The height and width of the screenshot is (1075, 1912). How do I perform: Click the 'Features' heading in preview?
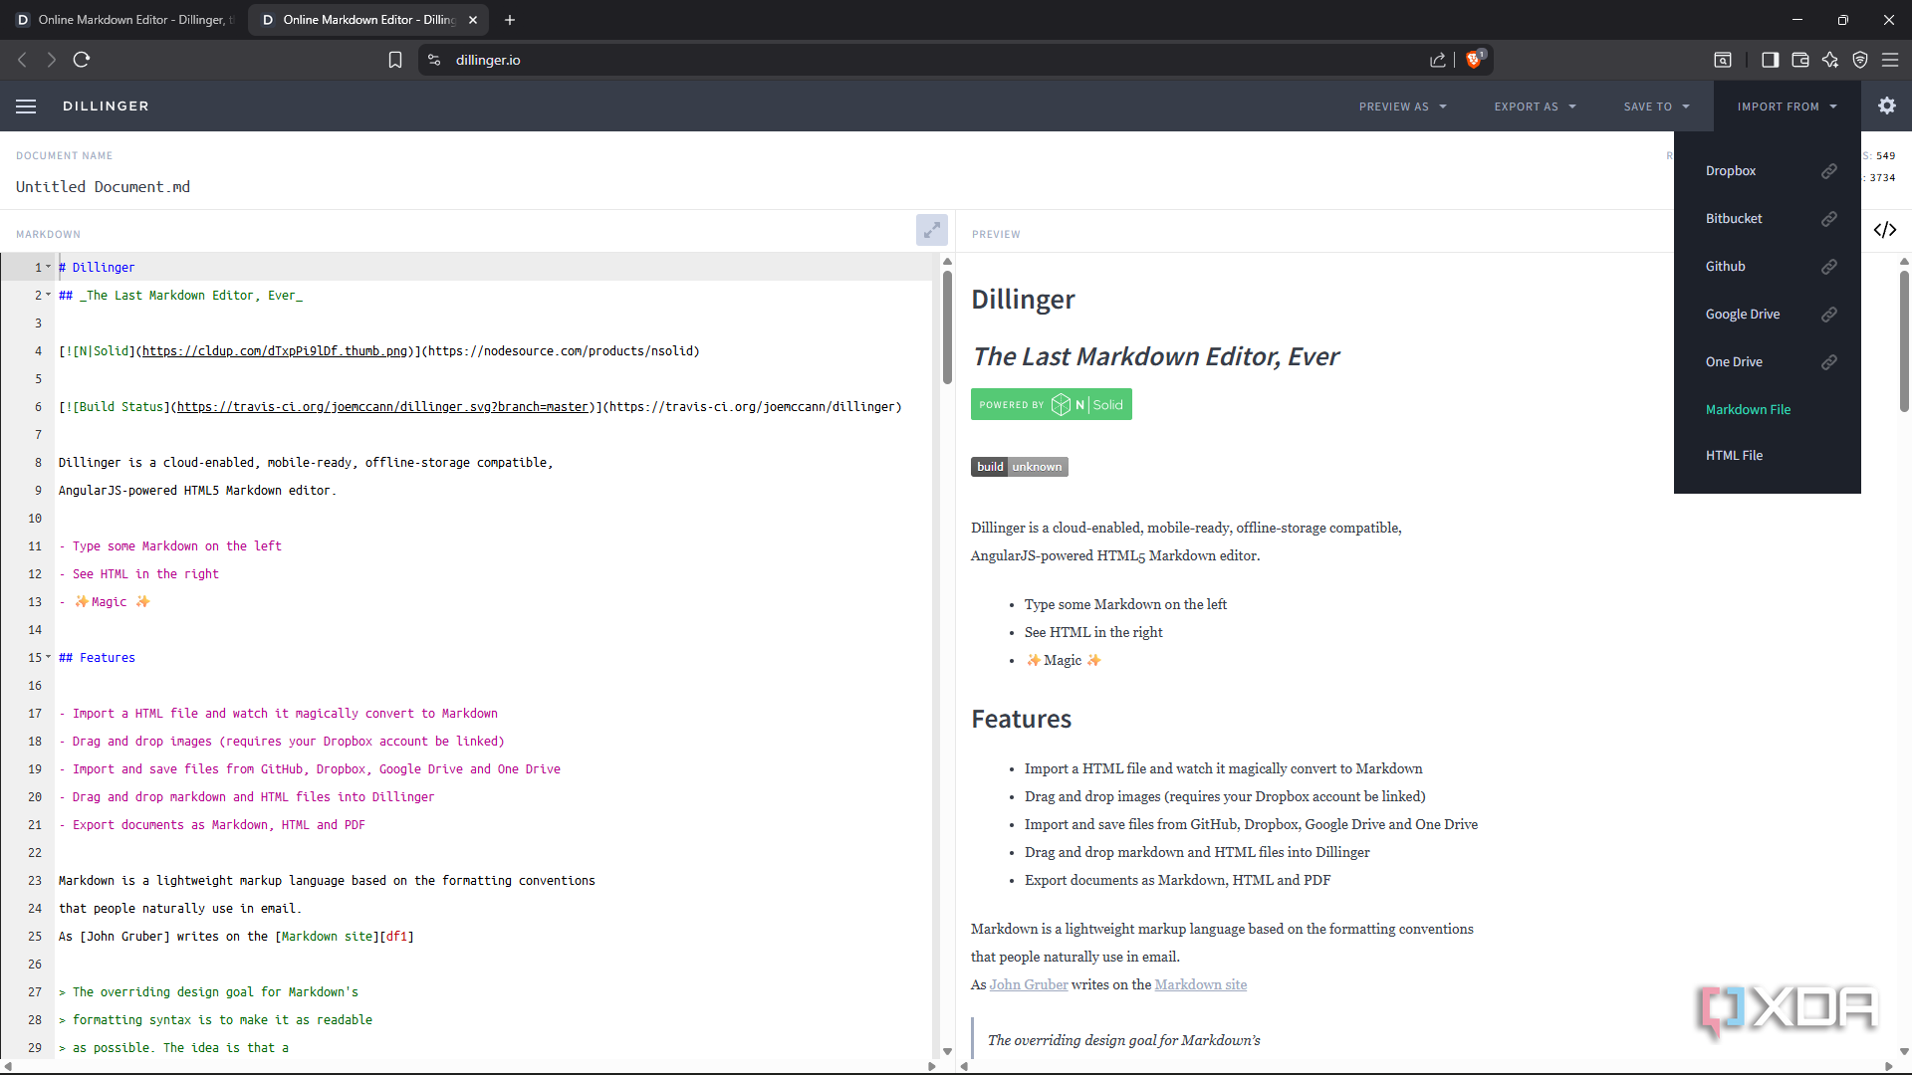point(1021,719)
